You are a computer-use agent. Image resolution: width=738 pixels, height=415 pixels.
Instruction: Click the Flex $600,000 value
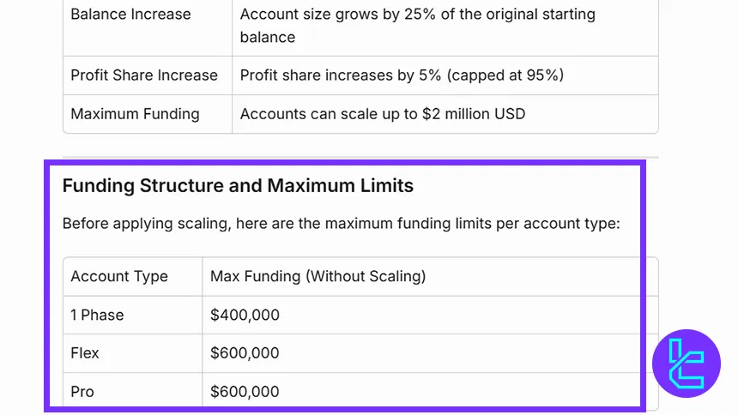(x=245, y=352)
